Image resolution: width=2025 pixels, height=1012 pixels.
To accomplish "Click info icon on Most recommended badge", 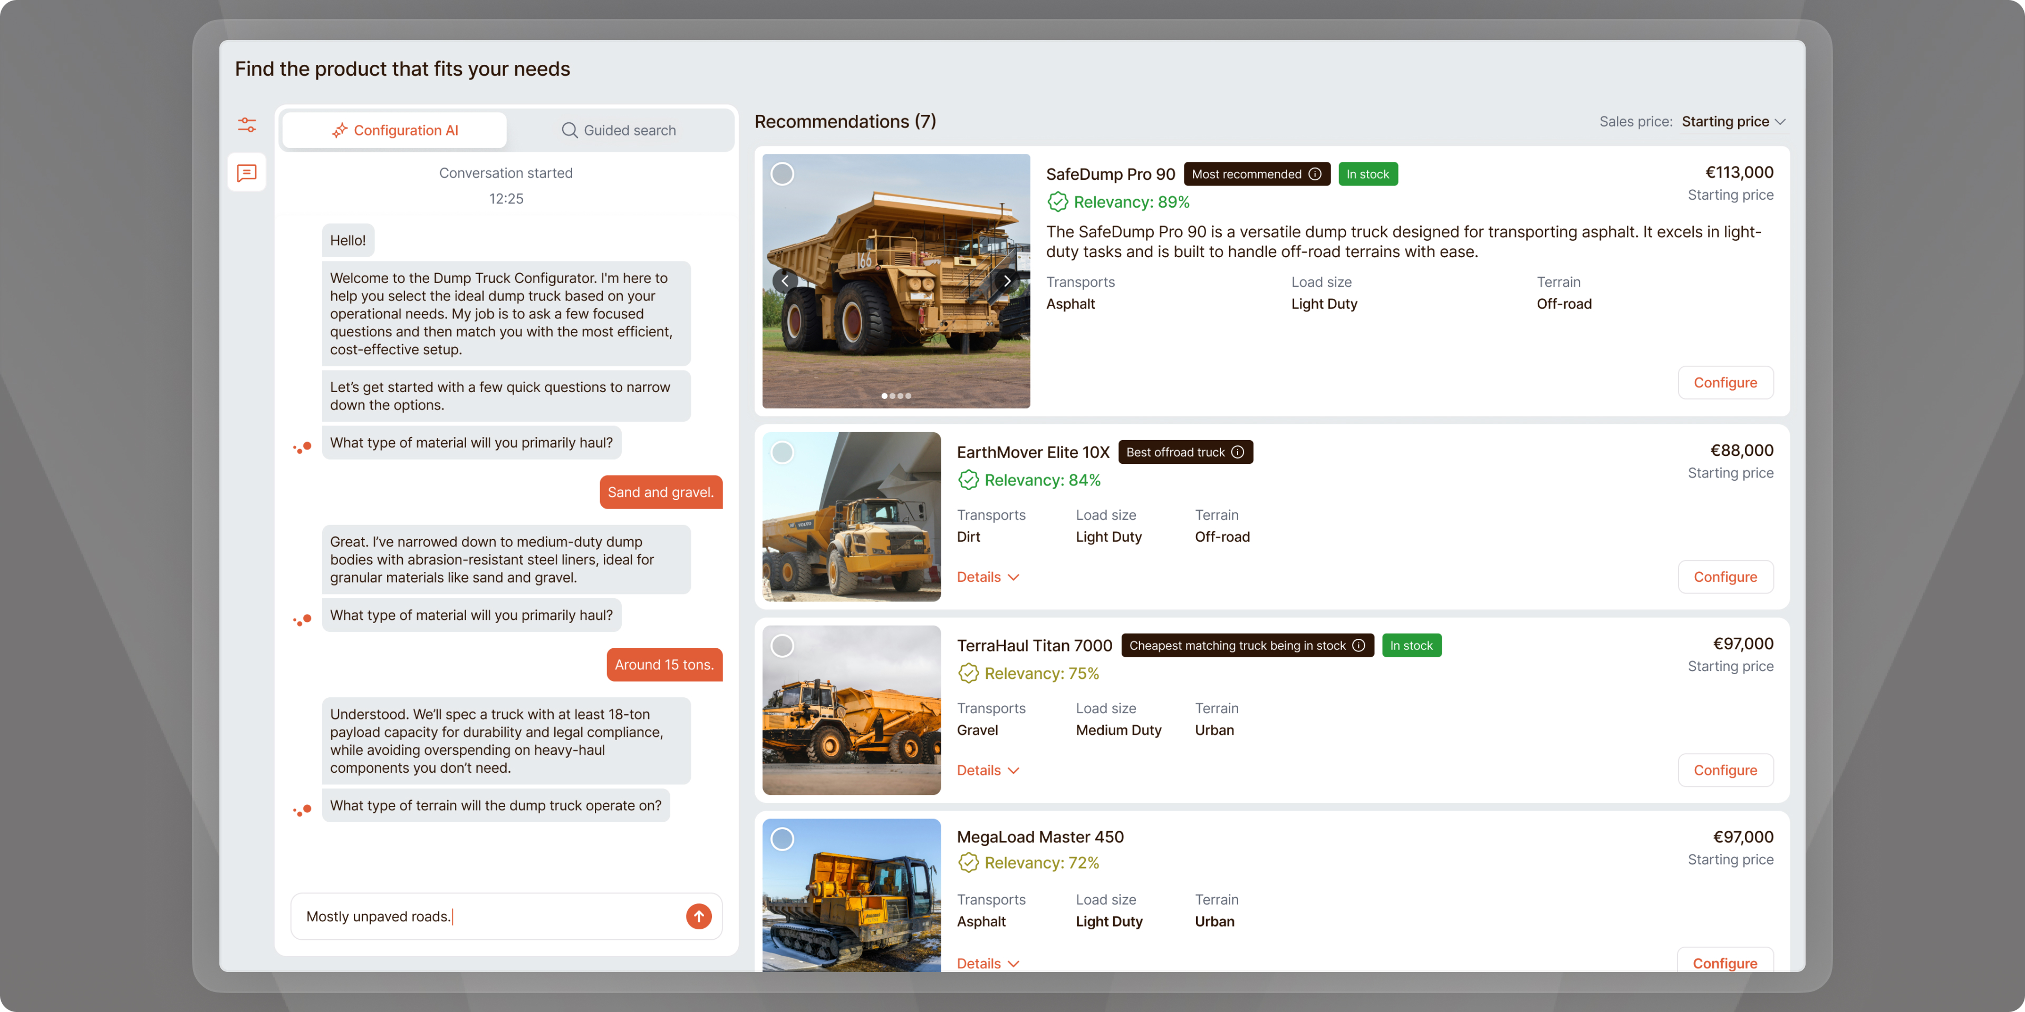I will click(x=1315, y=174).
